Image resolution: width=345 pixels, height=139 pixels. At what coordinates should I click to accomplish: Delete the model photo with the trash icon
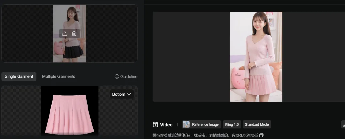[74, 34]
